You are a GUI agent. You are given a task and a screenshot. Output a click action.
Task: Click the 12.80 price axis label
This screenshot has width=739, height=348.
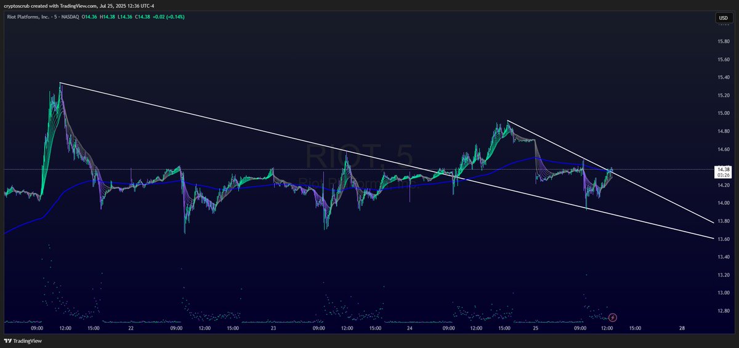click(724, 310)
